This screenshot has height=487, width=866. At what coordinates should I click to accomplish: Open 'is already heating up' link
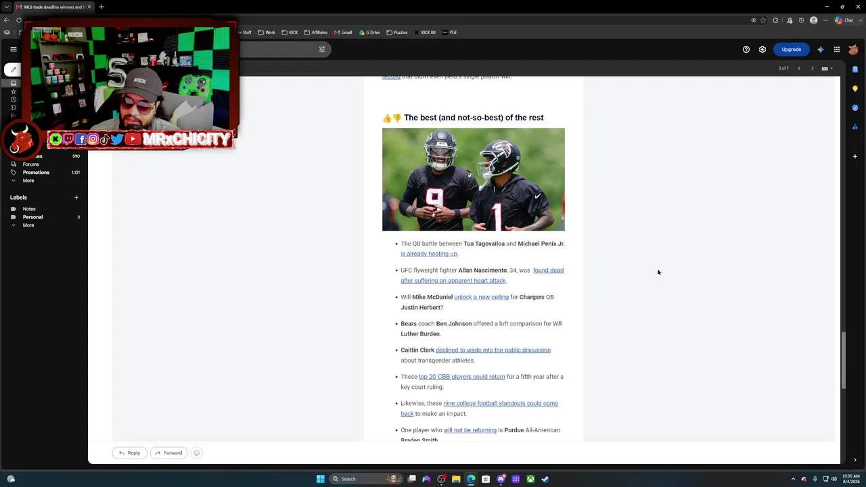click(429, 254)
